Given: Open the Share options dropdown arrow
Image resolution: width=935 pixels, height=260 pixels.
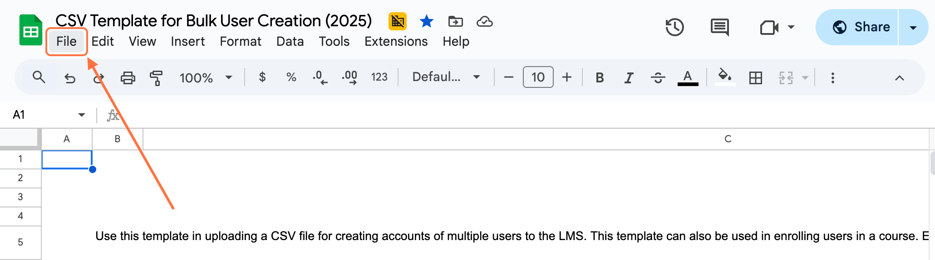Looking at the screenshot, I should click(913, 27).
